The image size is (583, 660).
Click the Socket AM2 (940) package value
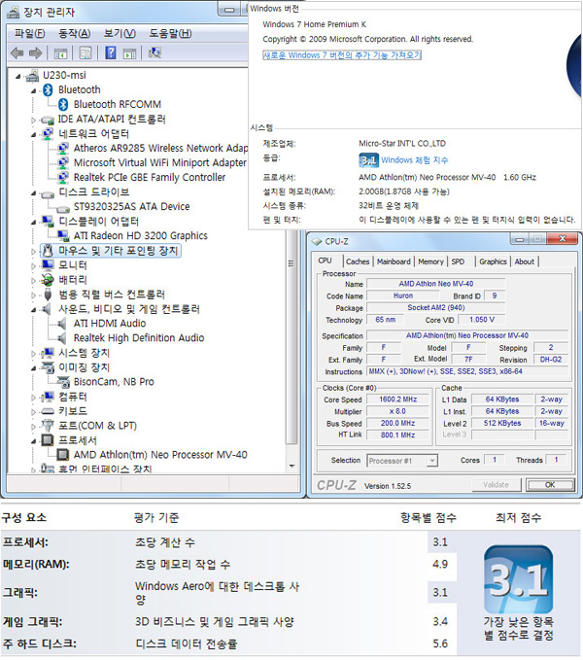click(435, 308)
